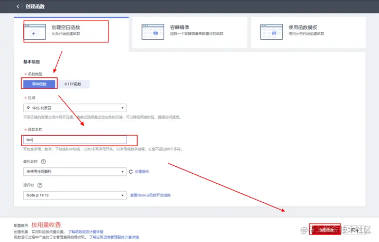Open the 区域 dropdown showing 华北-北京四

[75, 108]
